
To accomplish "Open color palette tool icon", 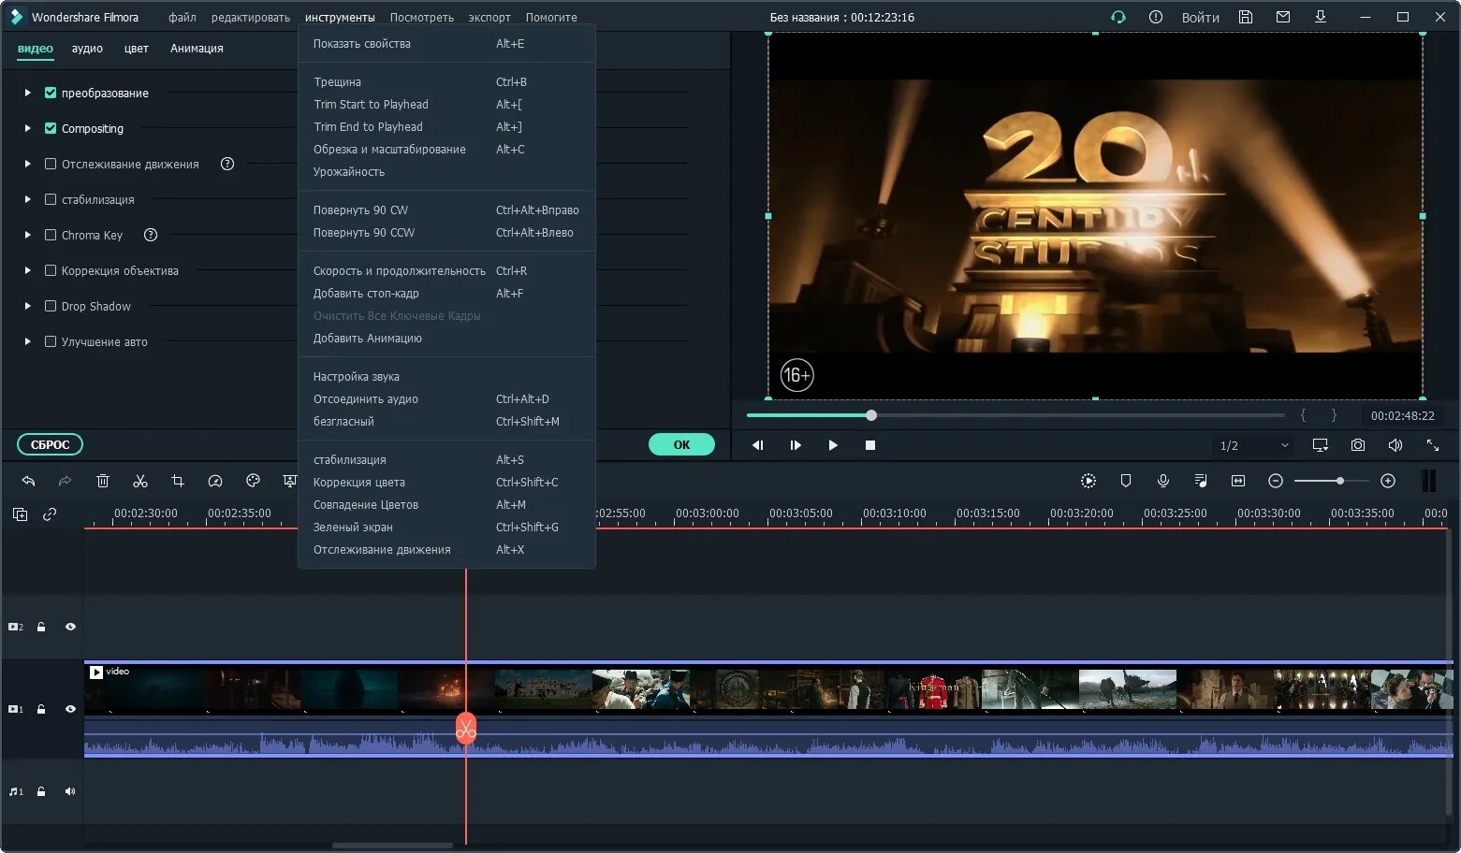I will (253, 481).
